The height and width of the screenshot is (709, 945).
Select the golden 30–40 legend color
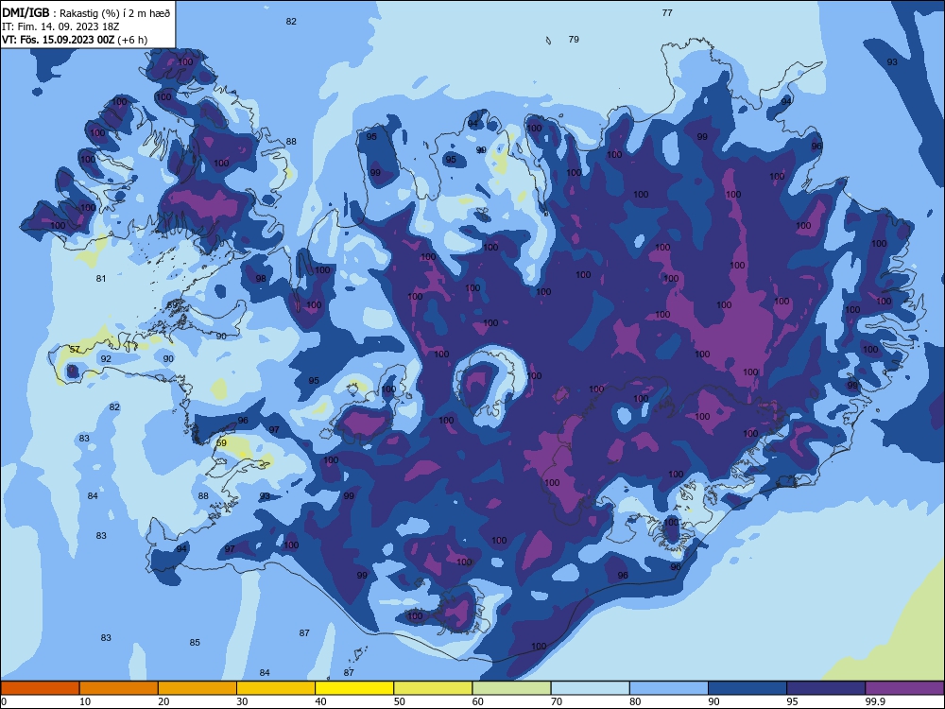[276, 688]
